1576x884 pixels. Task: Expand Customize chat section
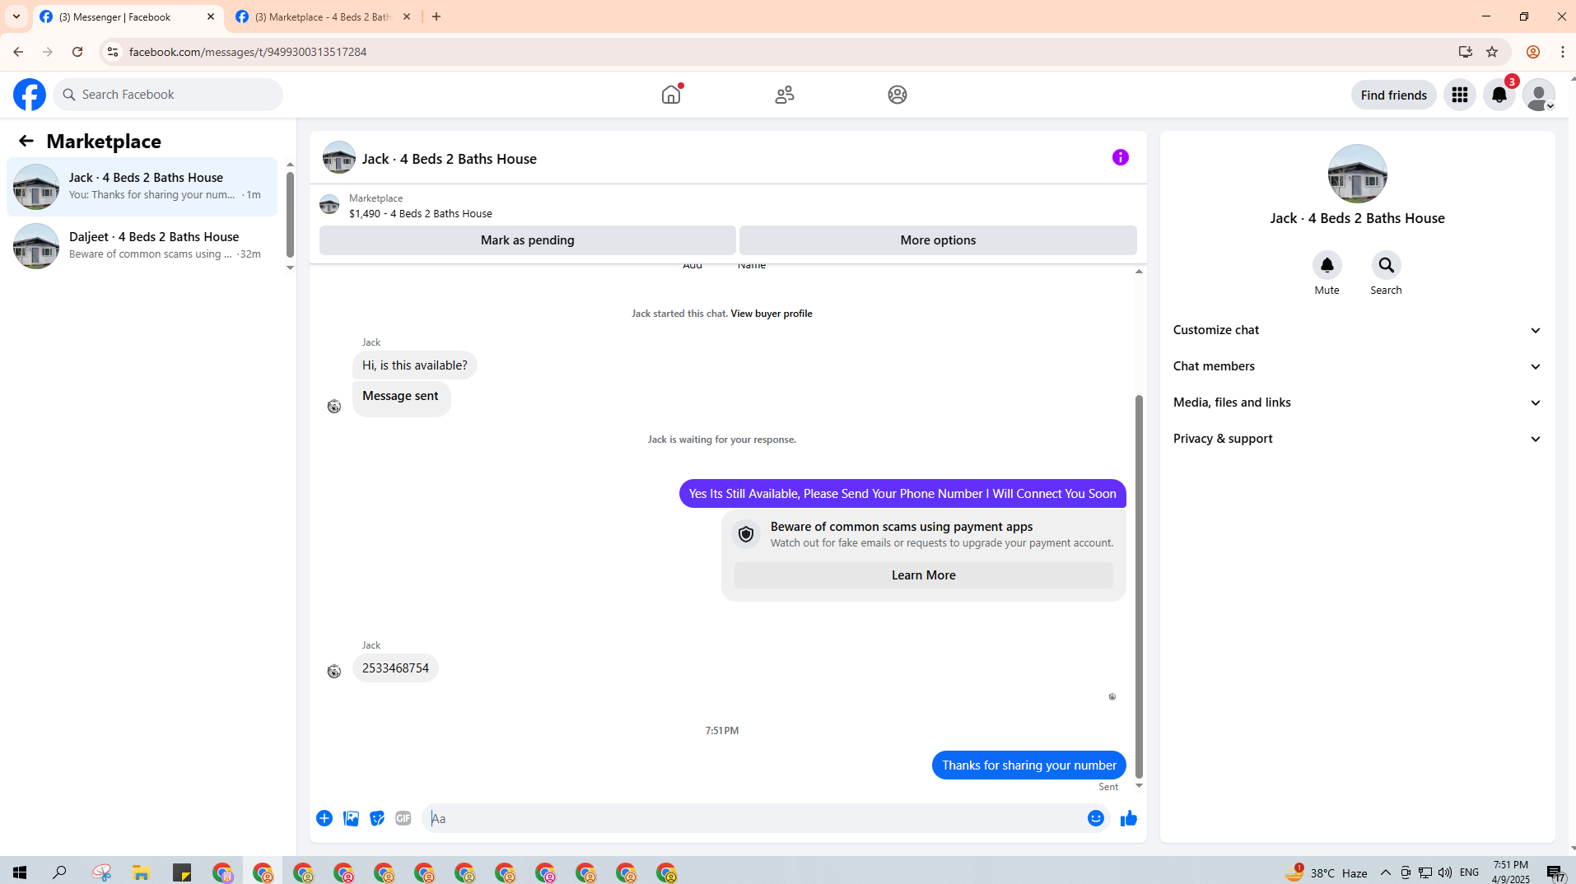click(1357, 330)
